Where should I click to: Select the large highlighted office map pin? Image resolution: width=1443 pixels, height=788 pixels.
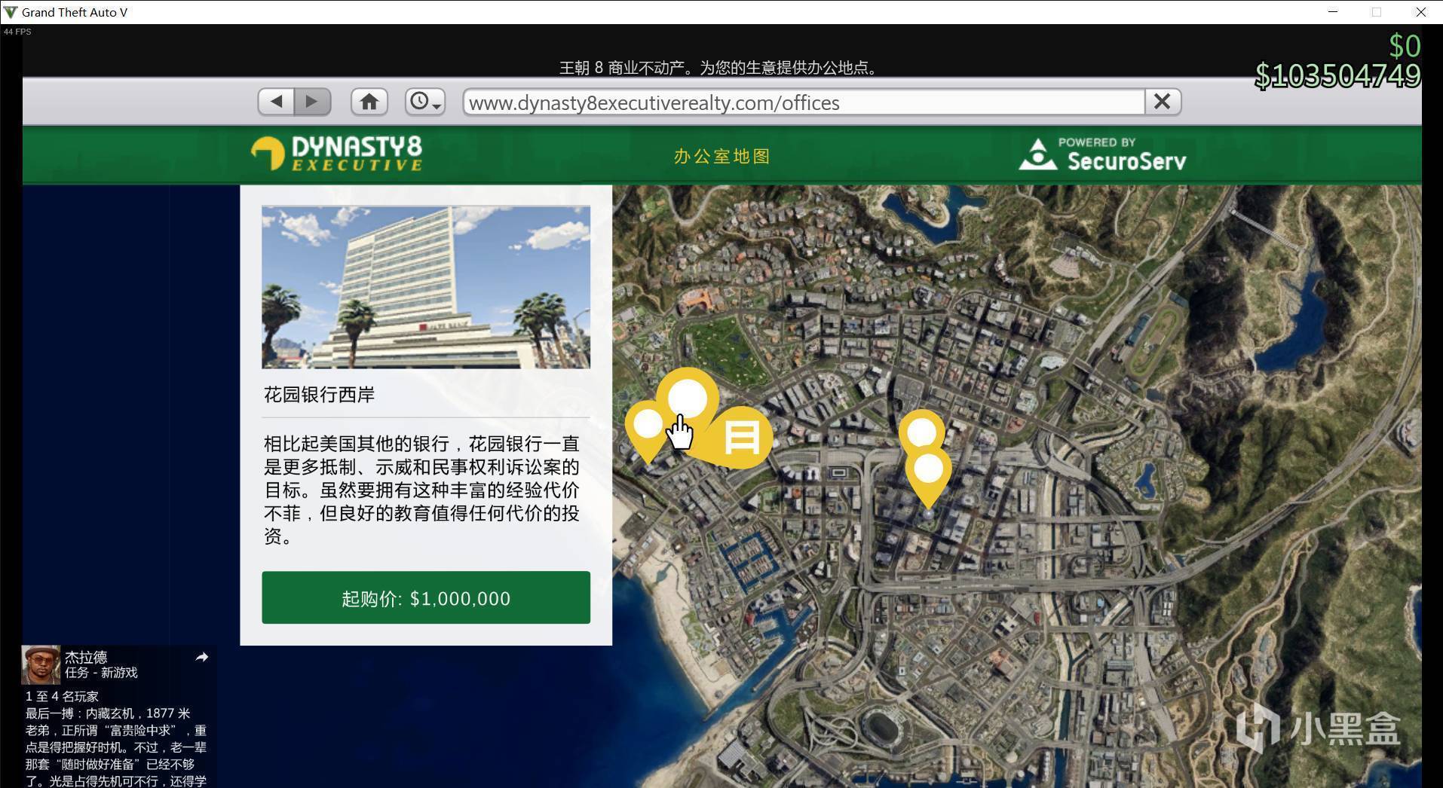click(x=687, y=400)
